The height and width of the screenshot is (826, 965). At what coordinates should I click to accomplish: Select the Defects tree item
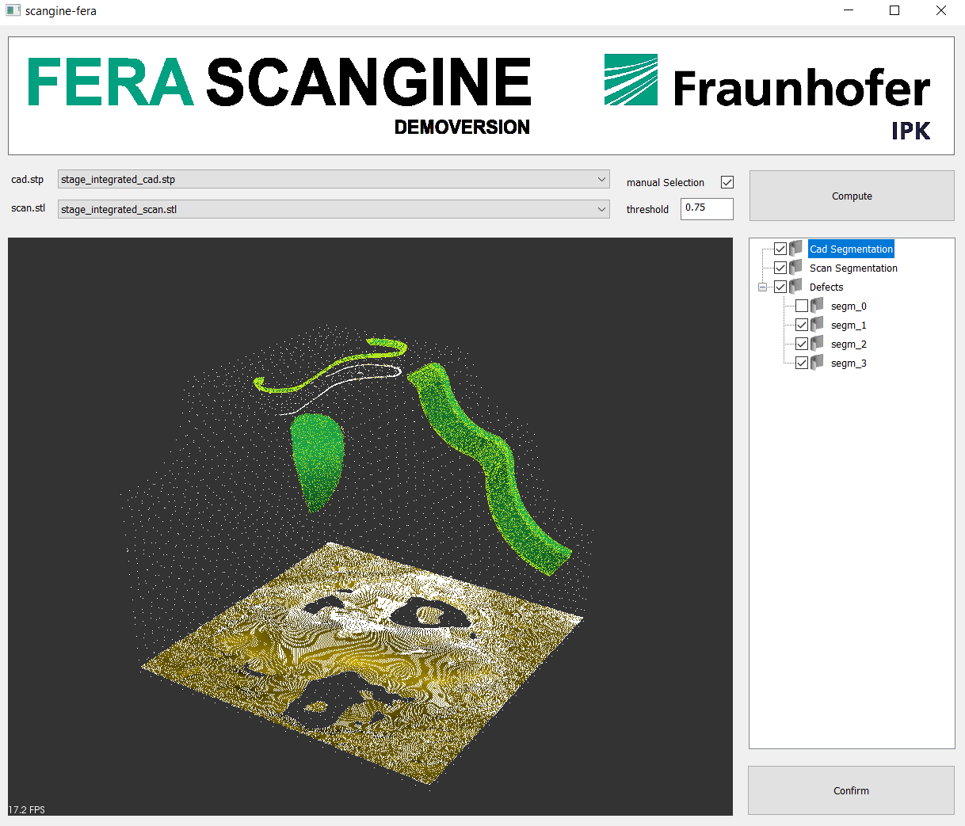tap(826, 287)
